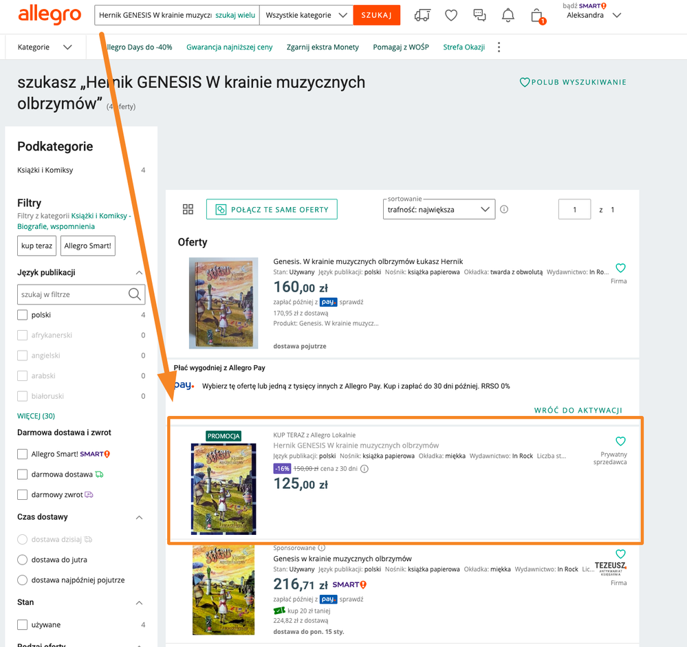Collapse the Stan filter section
The image size is (687, 647).
point(140,603)
